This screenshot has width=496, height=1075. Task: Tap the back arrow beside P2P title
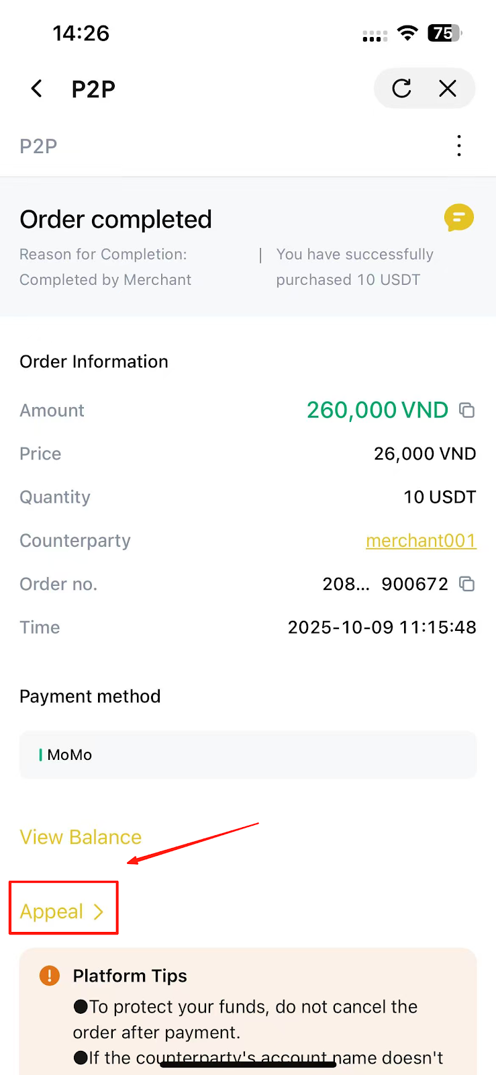coord(37,89)
